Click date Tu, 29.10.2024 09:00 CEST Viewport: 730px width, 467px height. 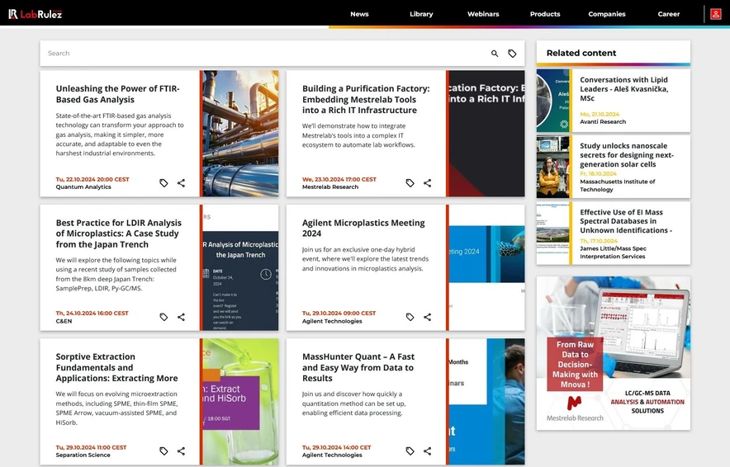tap(339, 313)
